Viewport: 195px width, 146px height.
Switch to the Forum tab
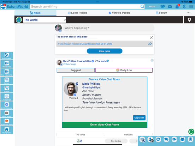click(x=161, y=13)
